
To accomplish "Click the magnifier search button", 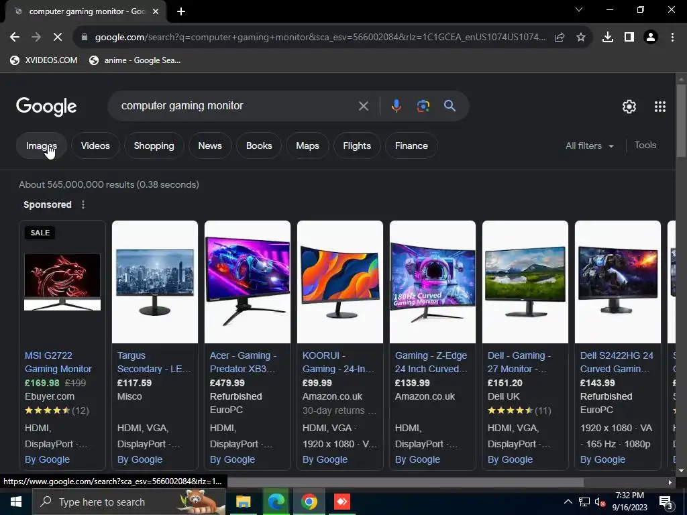I will tap(450, 105).
